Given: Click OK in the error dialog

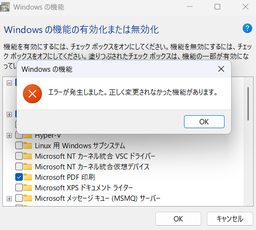Looking at the screenshot, I should click(x=204, y=122).
